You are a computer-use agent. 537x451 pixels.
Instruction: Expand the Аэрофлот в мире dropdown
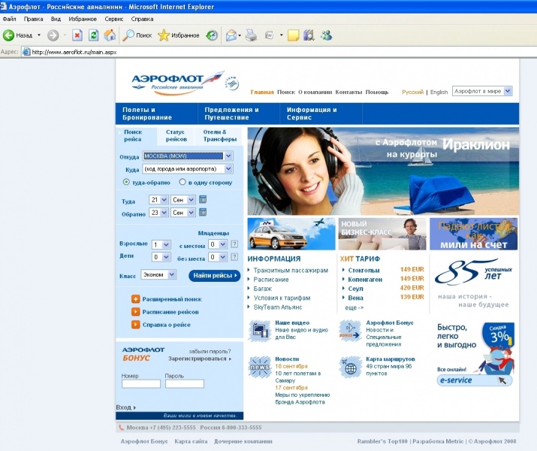pos(508,91)
